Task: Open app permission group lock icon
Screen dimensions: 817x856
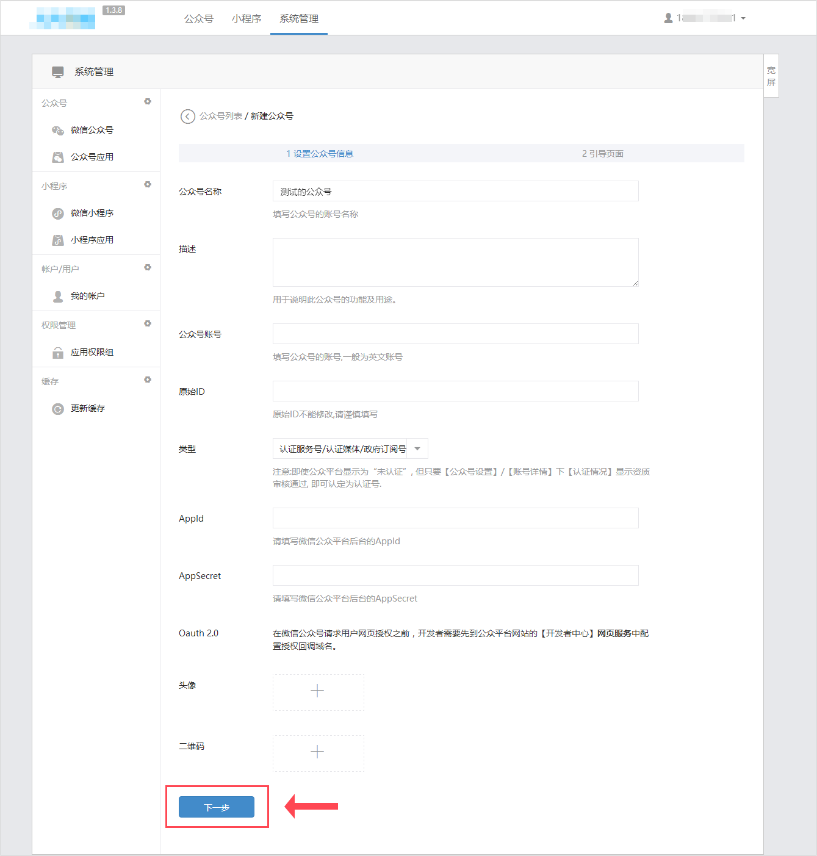Action: click(58, 353)
